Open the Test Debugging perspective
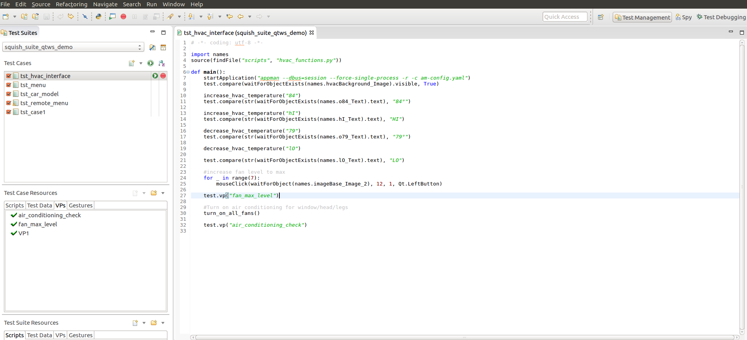The width and height of the screenshot is (747, 340). [721, 17]
